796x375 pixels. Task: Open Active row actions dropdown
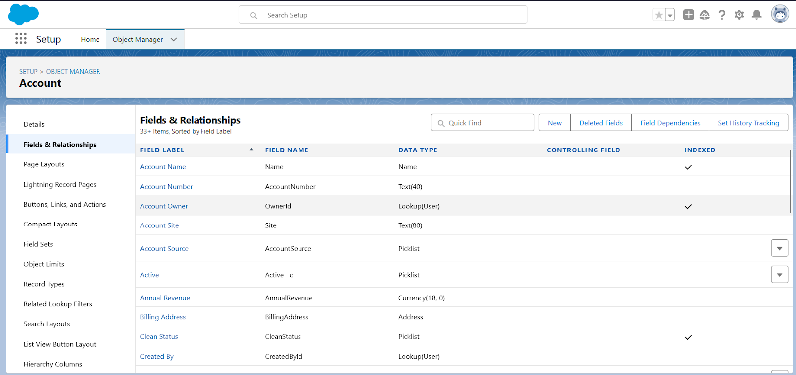pyautogui.click(x=780, y=275)
